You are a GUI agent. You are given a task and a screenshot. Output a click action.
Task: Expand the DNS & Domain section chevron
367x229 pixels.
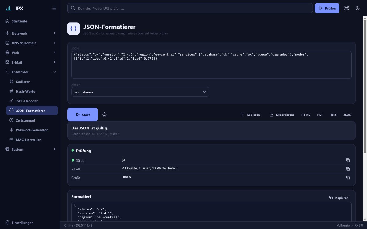[54, 43]
